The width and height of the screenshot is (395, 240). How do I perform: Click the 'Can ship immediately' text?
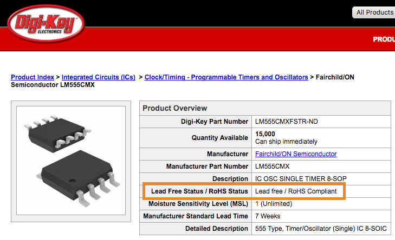286,142
